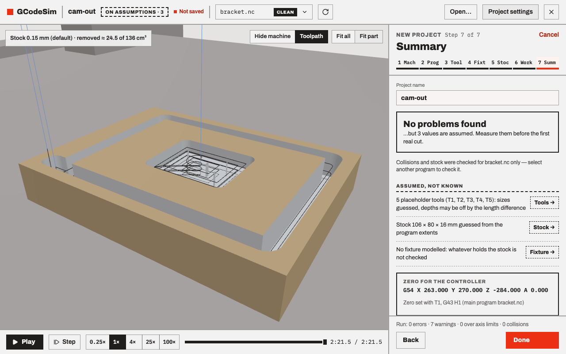
Task: Select the step 7 Summ tab
Action: pos(547,63)
